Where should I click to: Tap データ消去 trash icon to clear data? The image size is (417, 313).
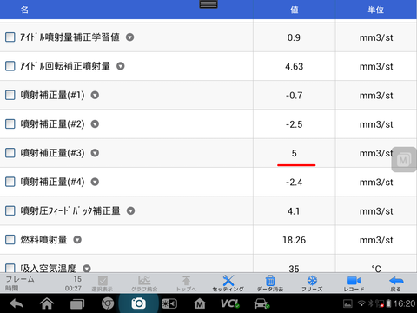tap(270, 283)
